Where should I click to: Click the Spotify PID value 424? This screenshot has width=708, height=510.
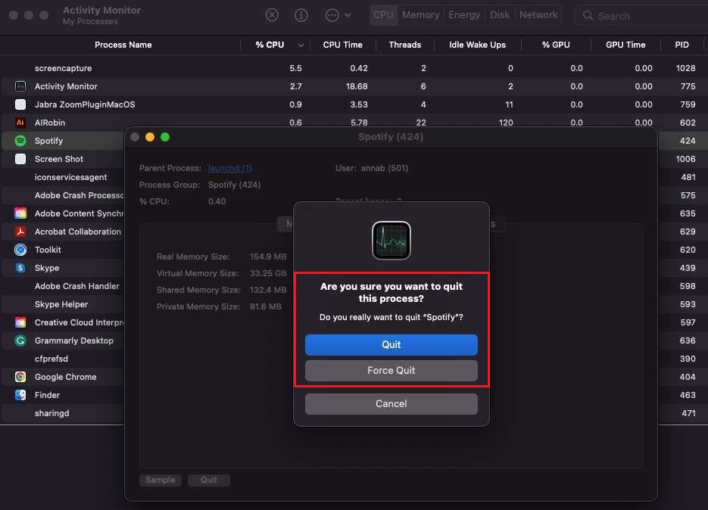[688, 141]
